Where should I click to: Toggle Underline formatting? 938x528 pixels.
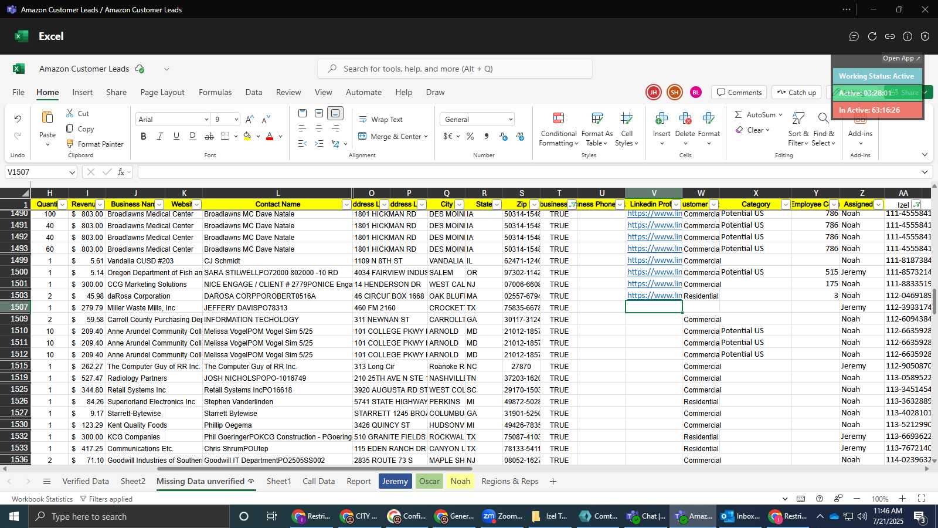pyautogui.click(x=176, y=136)
